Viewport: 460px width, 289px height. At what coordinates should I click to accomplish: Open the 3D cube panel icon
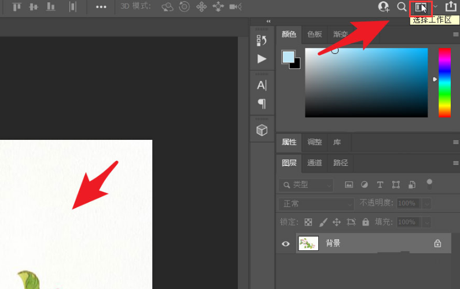(262, 130)
